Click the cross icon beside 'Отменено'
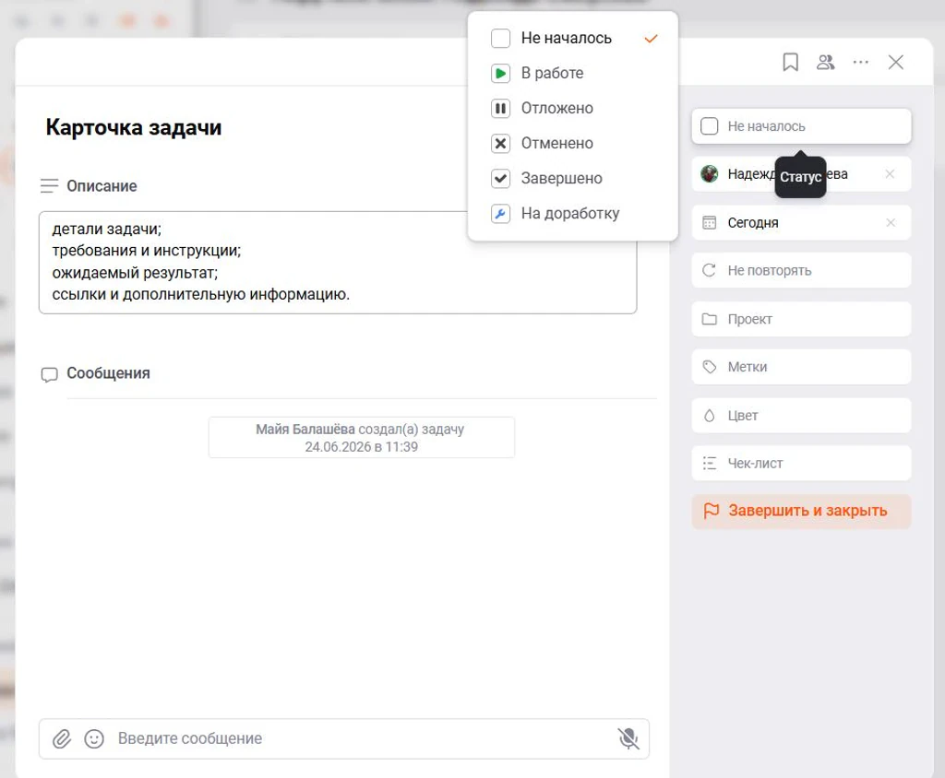The image size is (945, 778). click(x=500, y=143)
